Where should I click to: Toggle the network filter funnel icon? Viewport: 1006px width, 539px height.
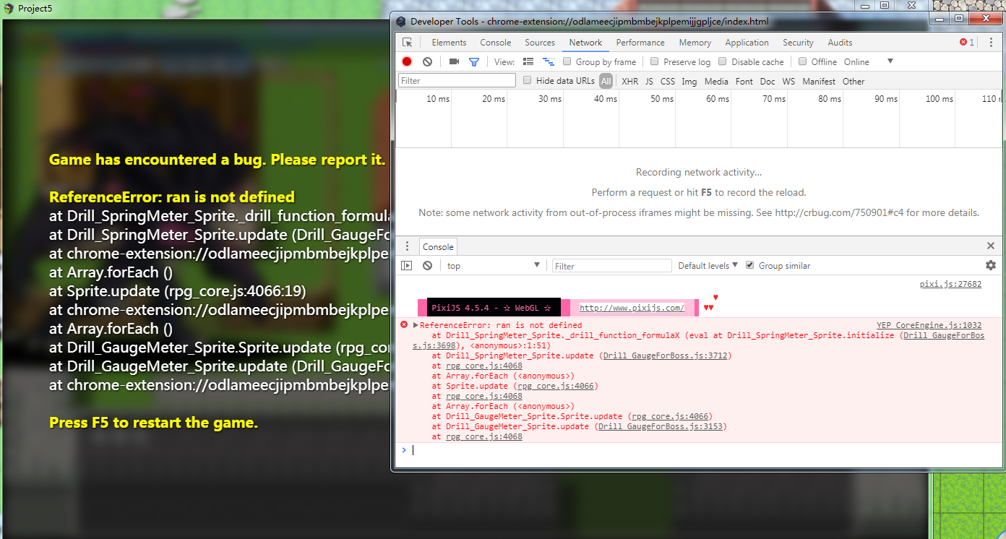(474, 62)
